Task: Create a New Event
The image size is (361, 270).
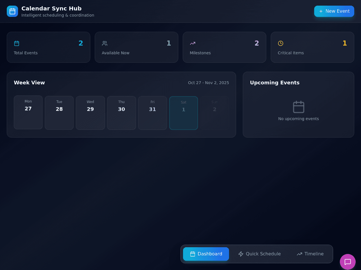Action: click(334, 11)
